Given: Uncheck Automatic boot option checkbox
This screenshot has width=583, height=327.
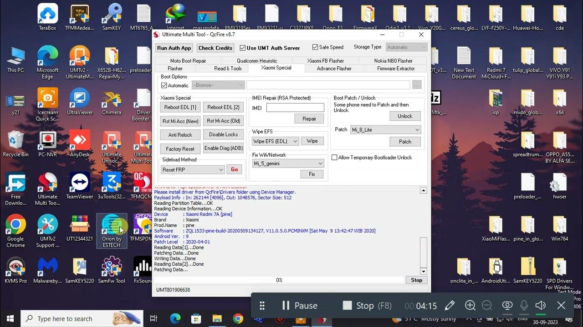Looking at the screenshot, I should 174,85.
